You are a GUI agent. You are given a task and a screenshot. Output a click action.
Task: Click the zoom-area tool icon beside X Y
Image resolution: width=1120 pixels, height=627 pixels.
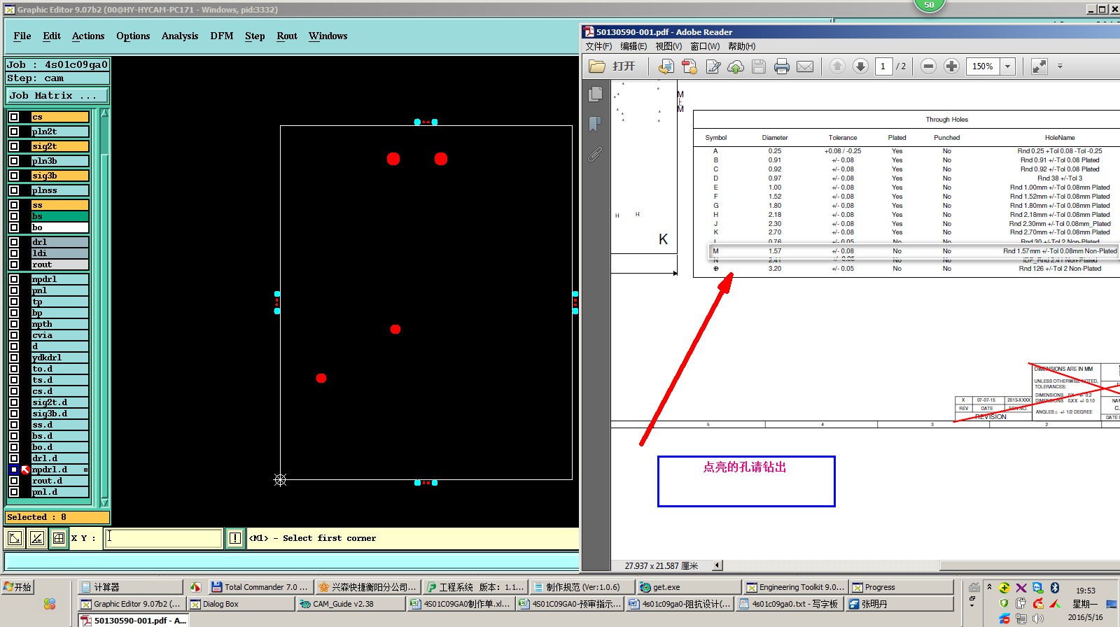coord(15,538)
